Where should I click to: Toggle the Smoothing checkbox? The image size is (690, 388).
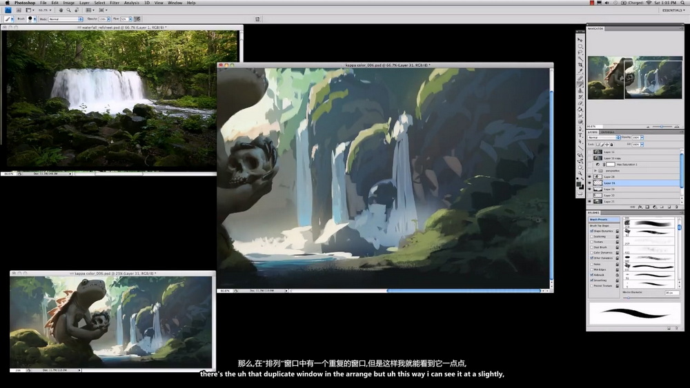pyautogui.click(x=592, y=280)
